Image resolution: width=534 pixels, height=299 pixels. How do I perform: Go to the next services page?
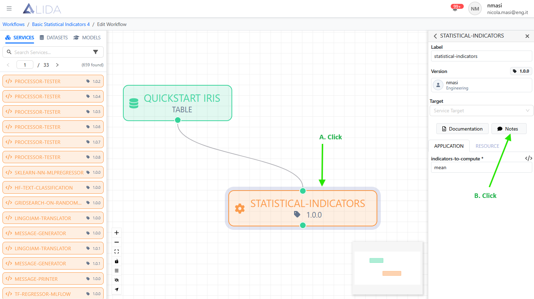pos(57,65)
